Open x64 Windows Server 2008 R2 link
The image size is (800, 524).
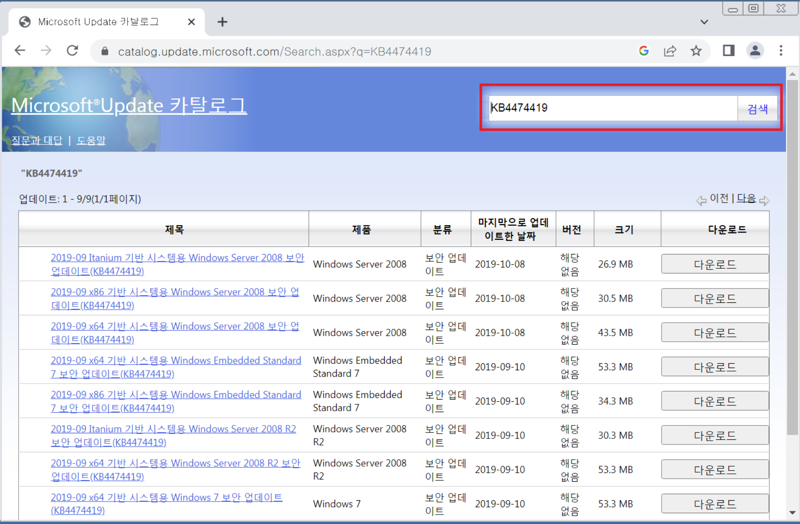pos(175,470)
